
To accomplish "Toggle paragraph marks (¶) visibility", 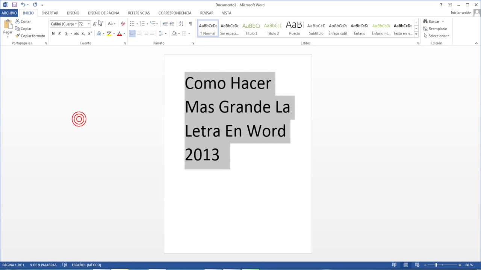I will point(190,24).
